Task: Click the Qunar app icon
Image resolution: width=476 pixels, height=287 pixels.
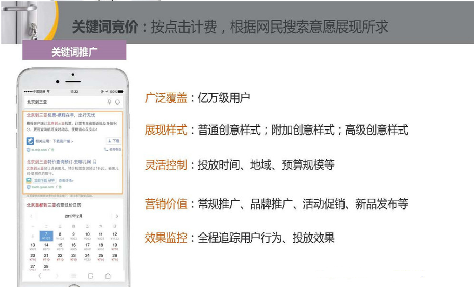Action: pyautogui.click(x=29, y=180)
